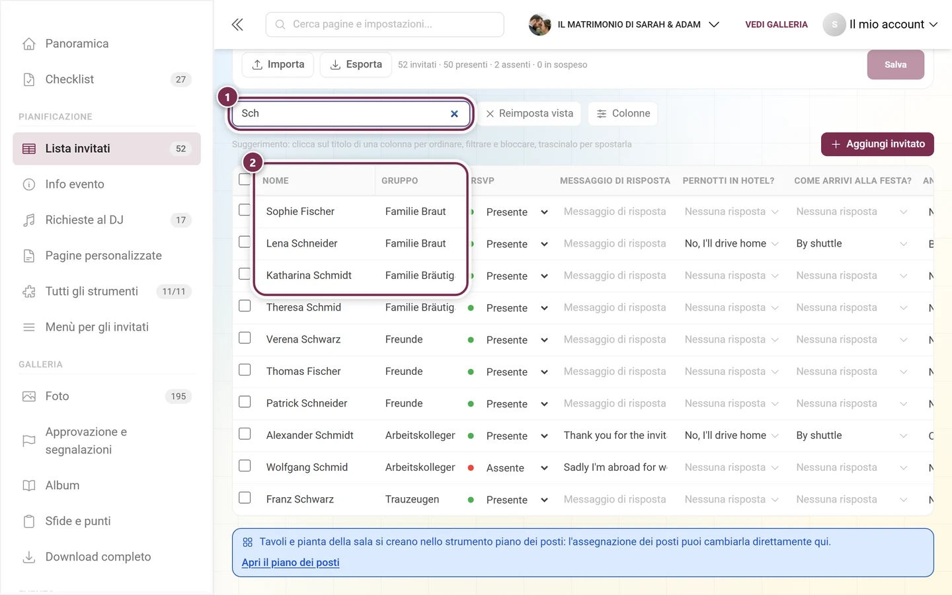Click the Album book icon
This screenshot has width=952, height=595.
pyautogui.click(x=29, y=485)
